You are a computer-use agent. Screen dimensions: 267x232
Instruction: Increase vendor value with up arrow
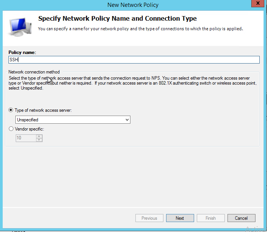coord(39,136)
